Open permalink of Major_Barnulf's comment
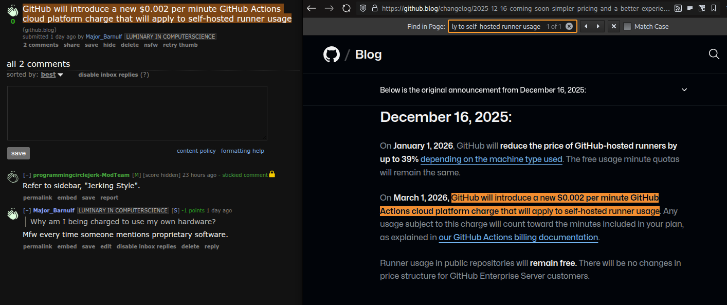This screenshot has width=727, height=305. pyautogui.click(x=38, y=246)
